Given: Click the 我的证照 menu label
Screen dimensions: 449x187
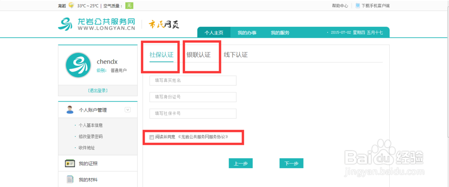Looking at the screenshot, I should 88,164.
